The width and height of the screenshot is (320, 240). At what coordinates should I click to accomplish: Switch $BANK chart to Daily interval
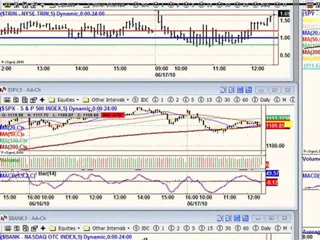(x=262, y=228)
